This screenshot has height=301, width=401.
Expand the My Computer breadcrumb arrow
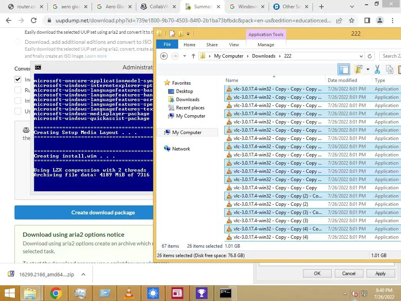pos(247,56)
